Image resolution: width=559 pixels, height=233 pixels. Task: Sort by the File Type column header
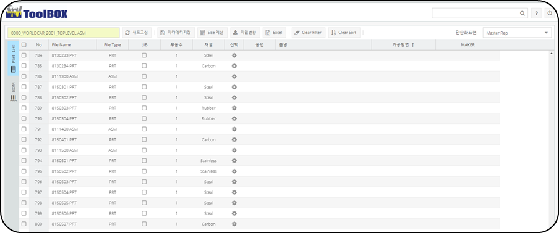[x=113, y=45]
